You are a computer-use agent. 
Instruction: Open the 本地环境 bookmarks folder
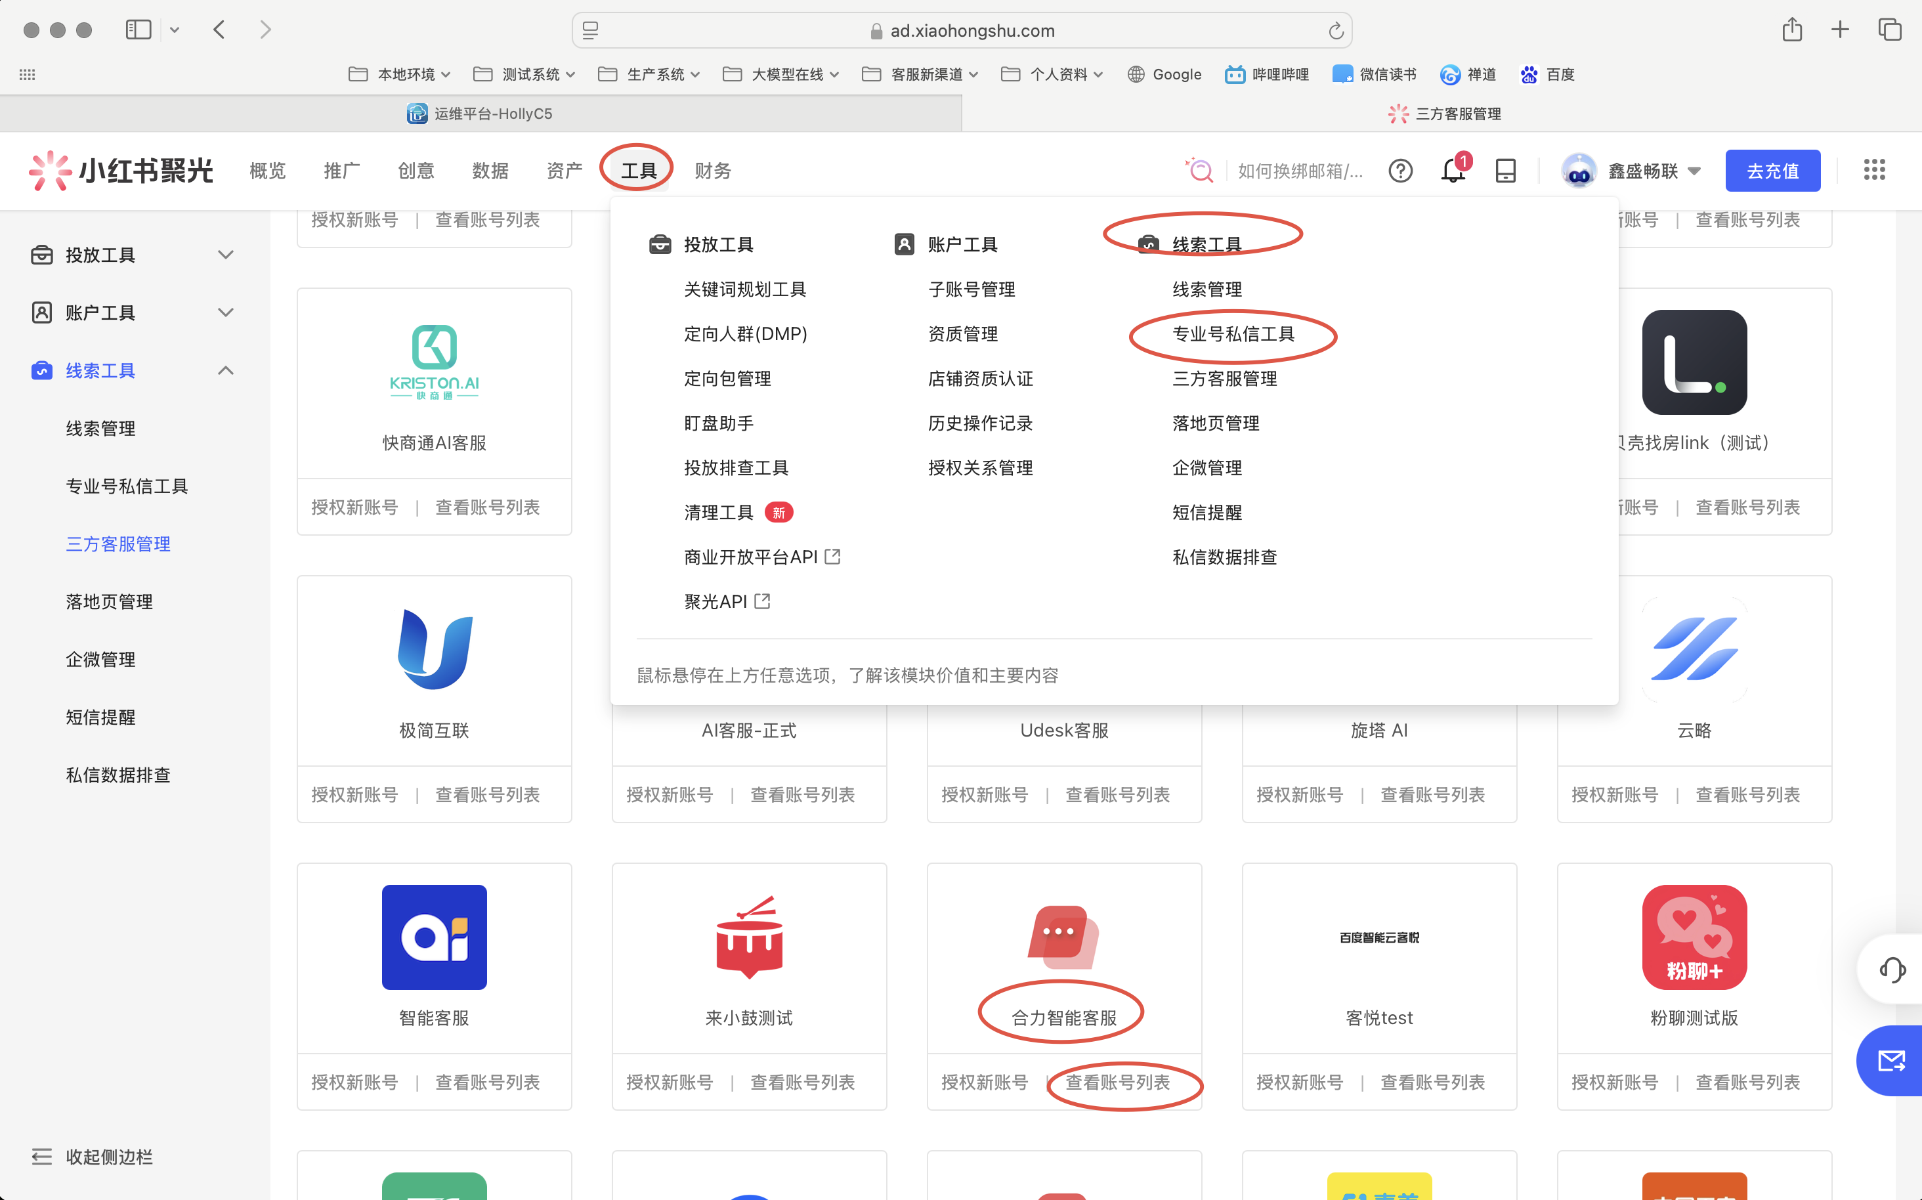400,75
